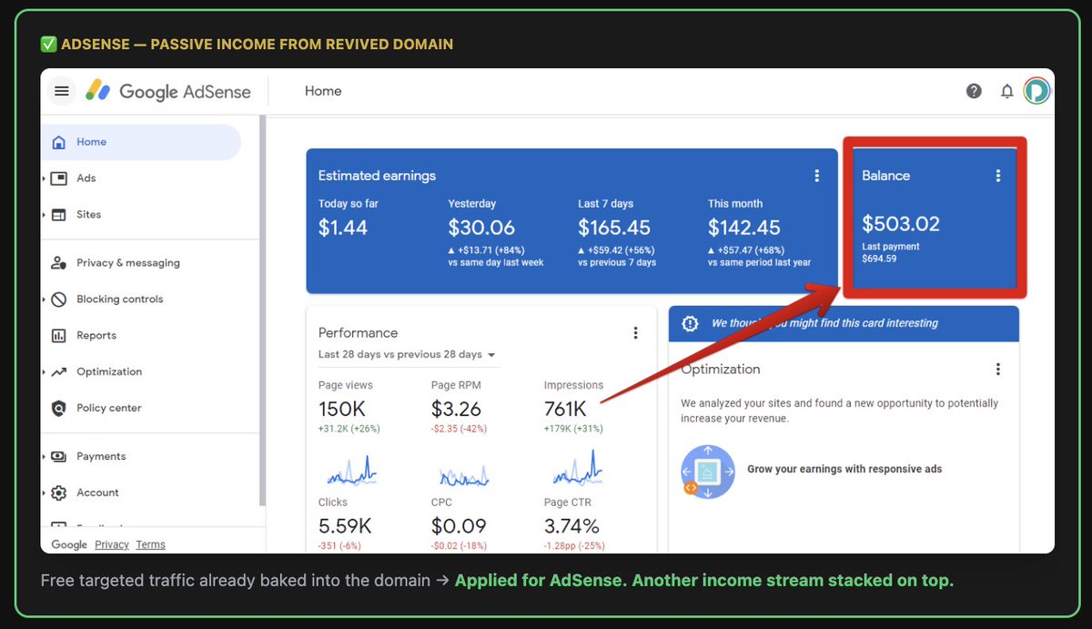Click the Last payment $694.59 text
This screenshot has width=1092, height=629.
(x=891, y=252)
